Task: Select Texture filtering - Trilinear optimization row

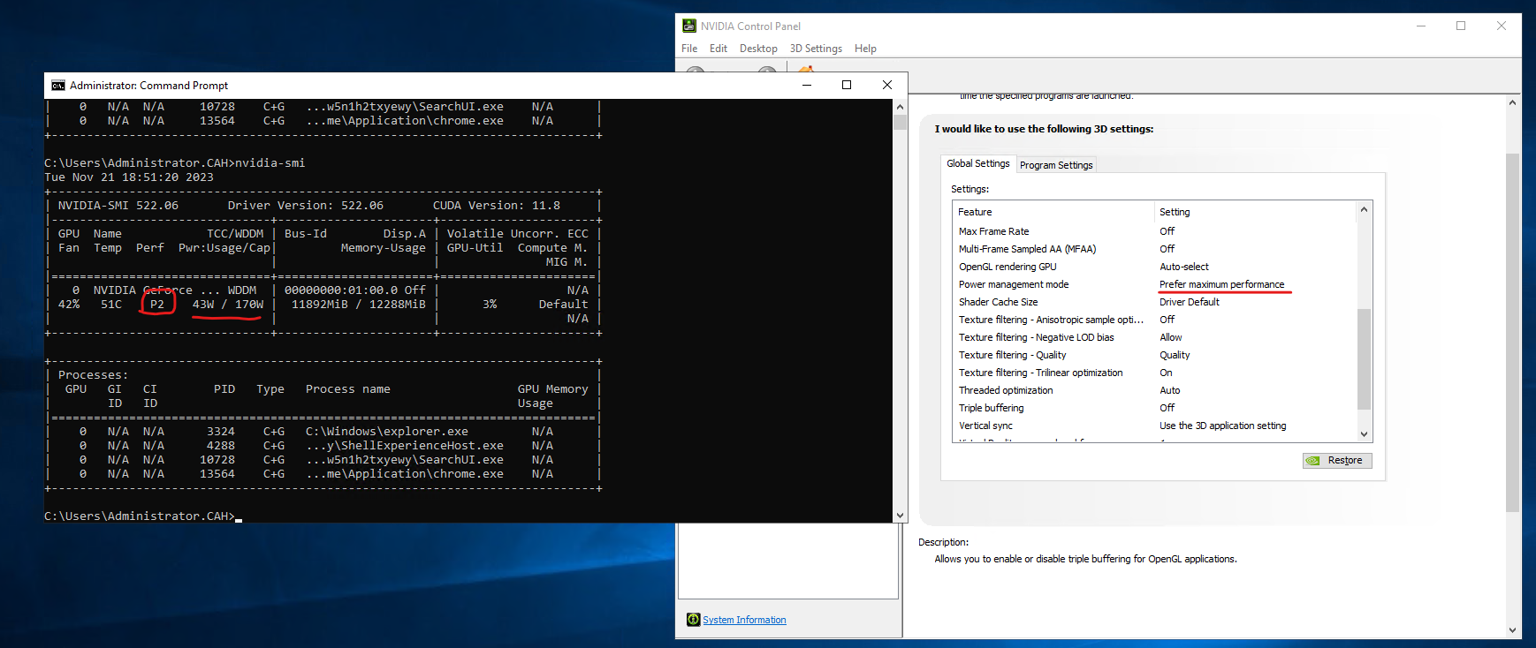Action: [1154, 373]
